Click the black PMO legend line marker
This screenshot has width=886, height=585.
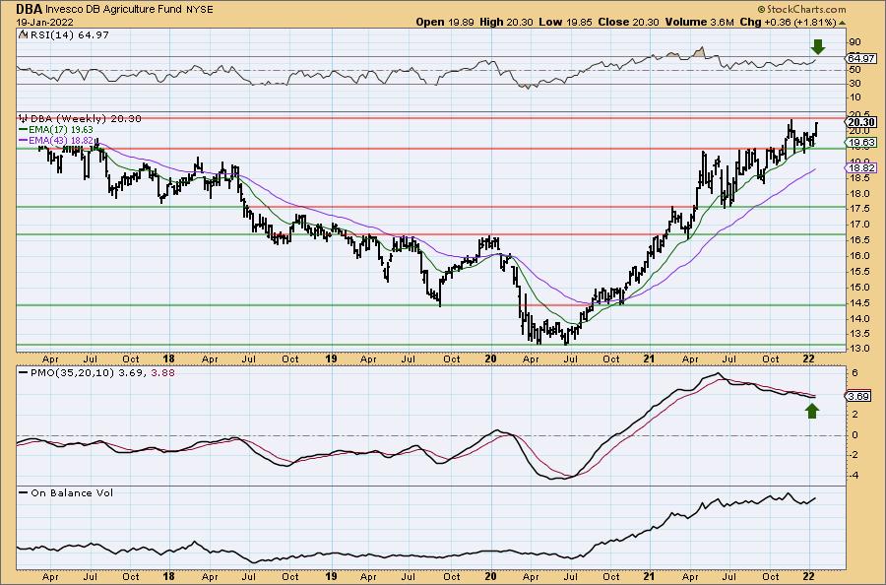click(x=24, y=373)
